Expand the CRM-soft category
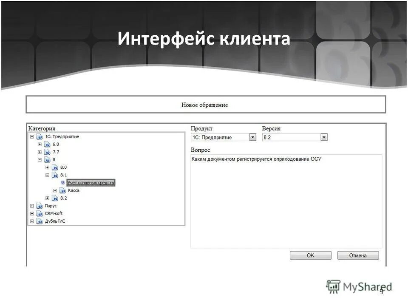This screenshot has height=306, width=408. (31, 213)
